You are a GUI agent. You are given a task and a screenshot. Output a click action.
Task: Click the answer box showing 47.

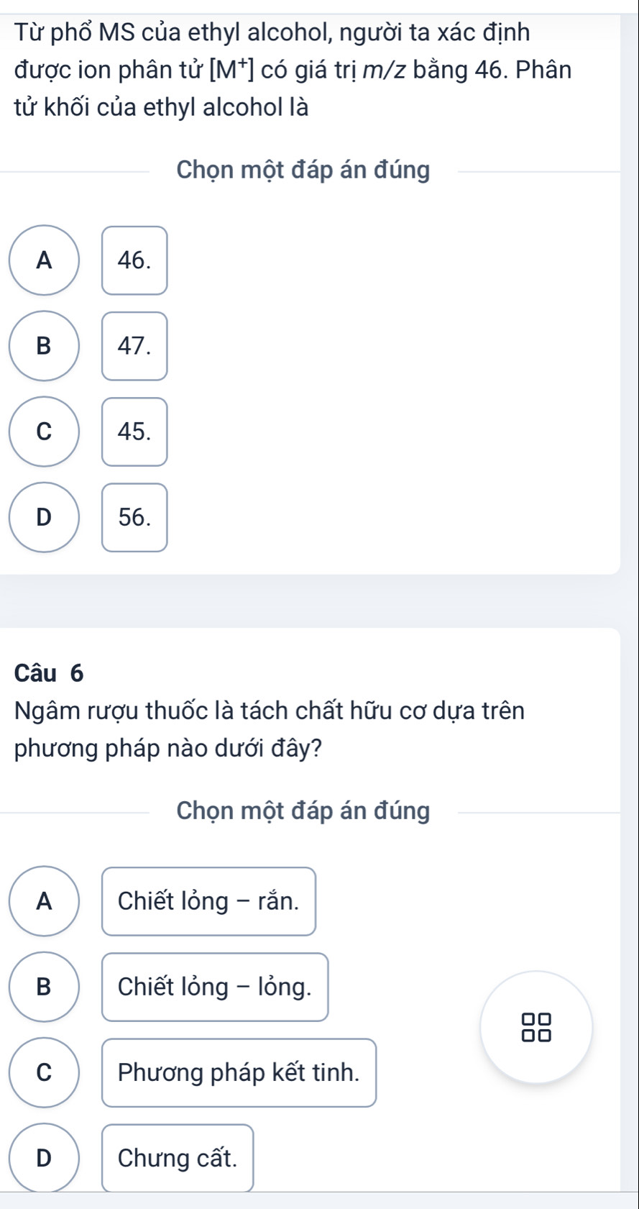click(134, 346)
